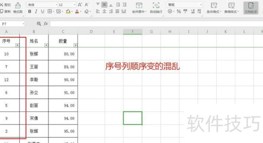Open the 数量 column filter dropdown
The width and height of the screenshot is (263, 143).
coord(75,45)
